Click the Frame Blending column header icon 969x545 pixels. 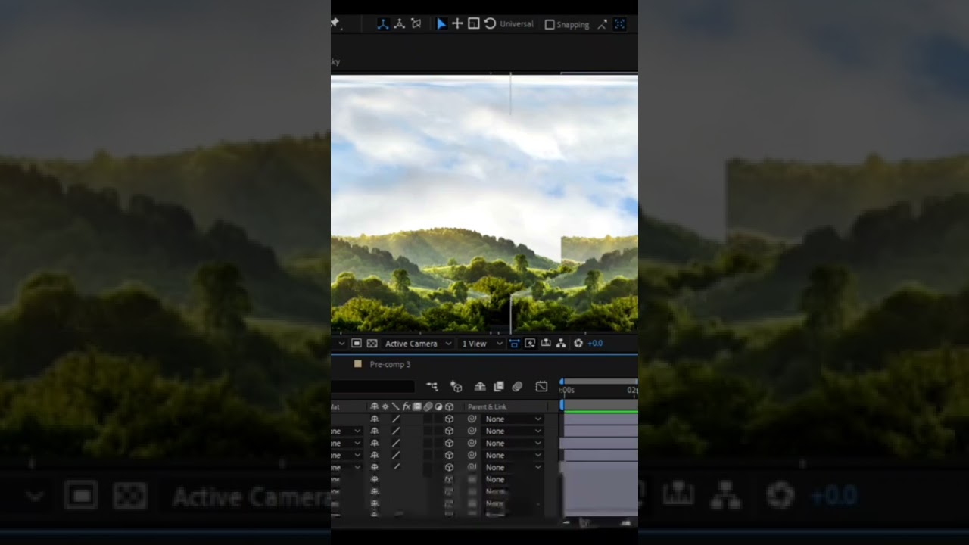point(416,407)
